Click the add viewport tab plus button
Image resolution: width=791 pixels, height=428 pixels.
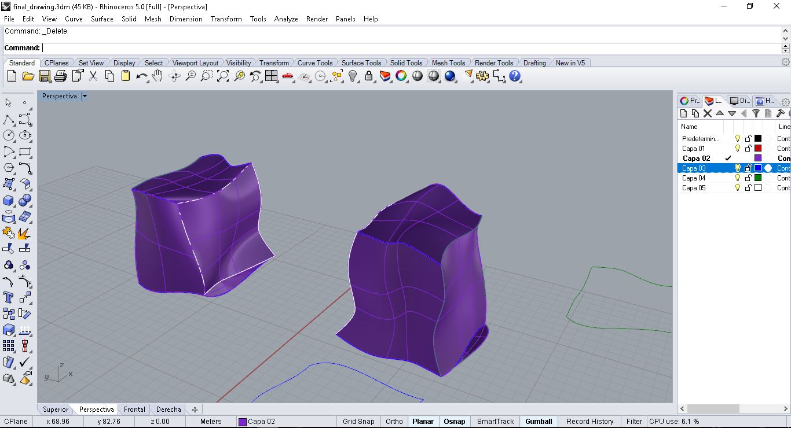(x=195, y=409)
